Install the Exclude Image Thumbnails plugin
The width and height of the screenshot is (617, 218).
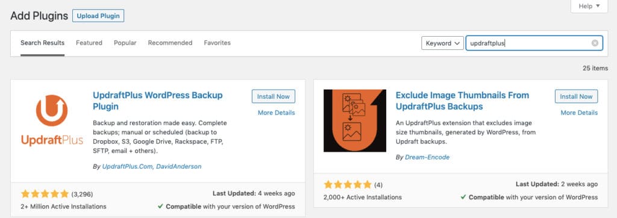pos(576,96)
